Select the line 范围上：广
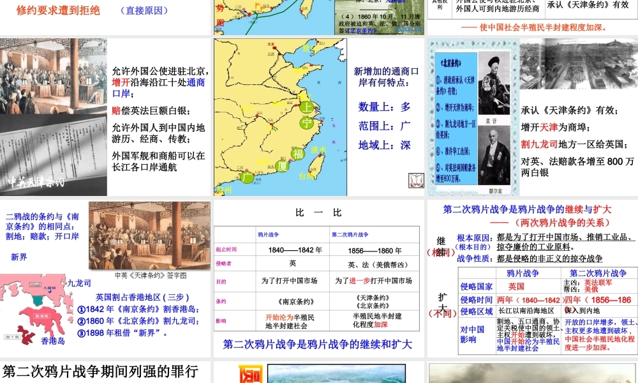This screenshot has height=383, width=638. coord(385,126)
